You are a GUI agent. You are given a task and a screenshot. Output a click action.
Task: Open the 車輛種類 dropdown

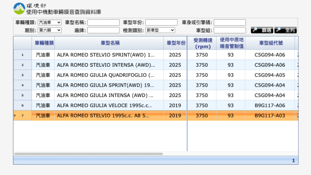50,23
